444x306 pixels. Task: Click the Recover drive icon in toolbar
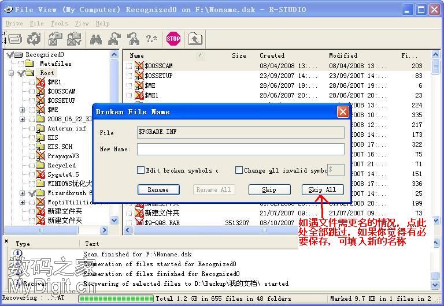pos(15,39)
